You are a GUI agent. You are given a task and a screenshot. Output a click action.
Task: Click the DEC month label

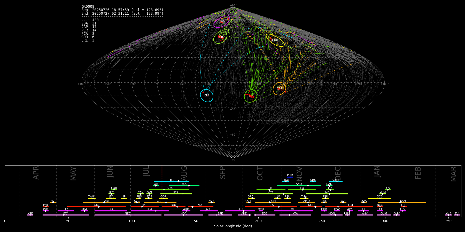click(x=338, y=173)
